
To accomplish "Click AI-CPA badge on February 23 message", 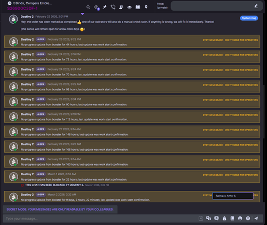I will coord(41,40).
